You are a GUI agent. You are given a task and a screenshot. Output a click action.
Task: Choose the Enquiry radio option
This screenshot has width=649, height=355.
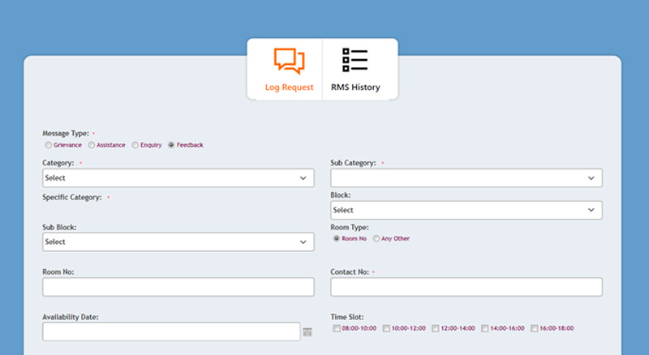135,145
